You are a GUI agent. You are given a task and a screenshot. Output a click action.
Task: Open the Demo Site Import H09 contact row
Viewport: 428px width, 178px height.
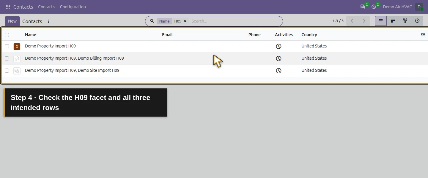click(x=72, y=70)
